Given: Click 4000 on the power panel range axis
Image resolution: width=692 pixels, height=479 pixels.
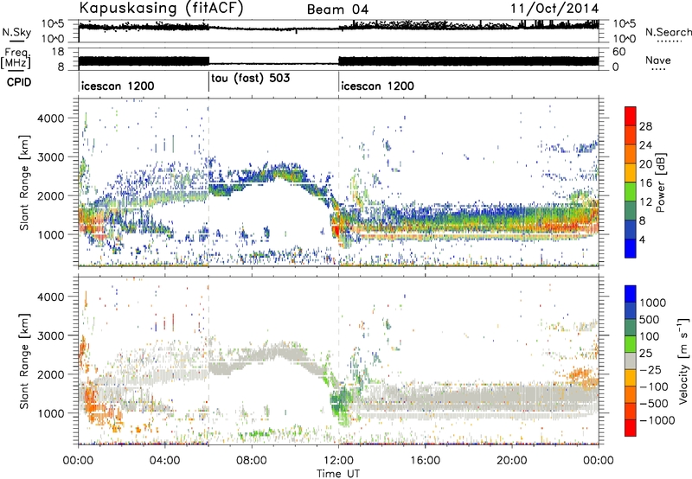Looking at the screenshot, I should 51,118.
